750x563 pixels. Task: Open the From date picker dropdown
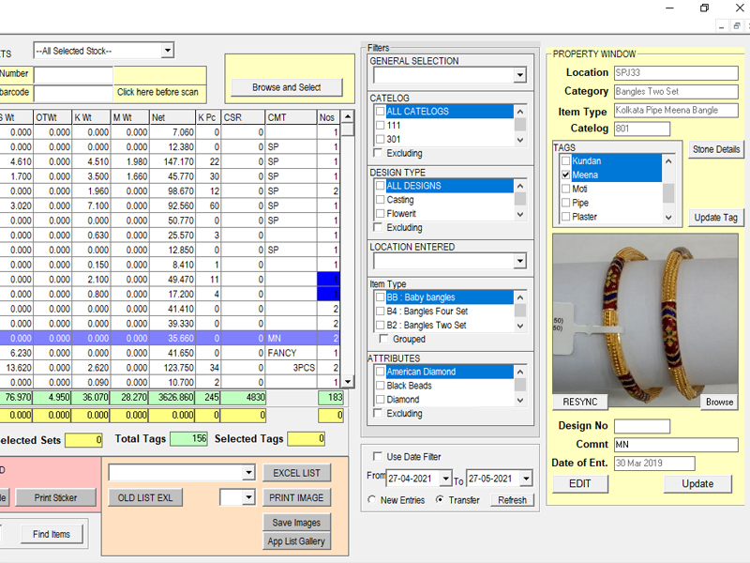pyautogui.click(x=446, y=478)
